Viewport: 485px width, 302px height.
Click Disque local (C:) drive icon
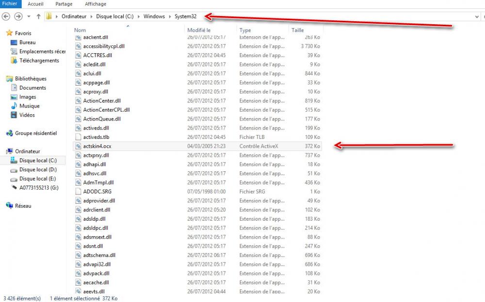pos(14,160)
